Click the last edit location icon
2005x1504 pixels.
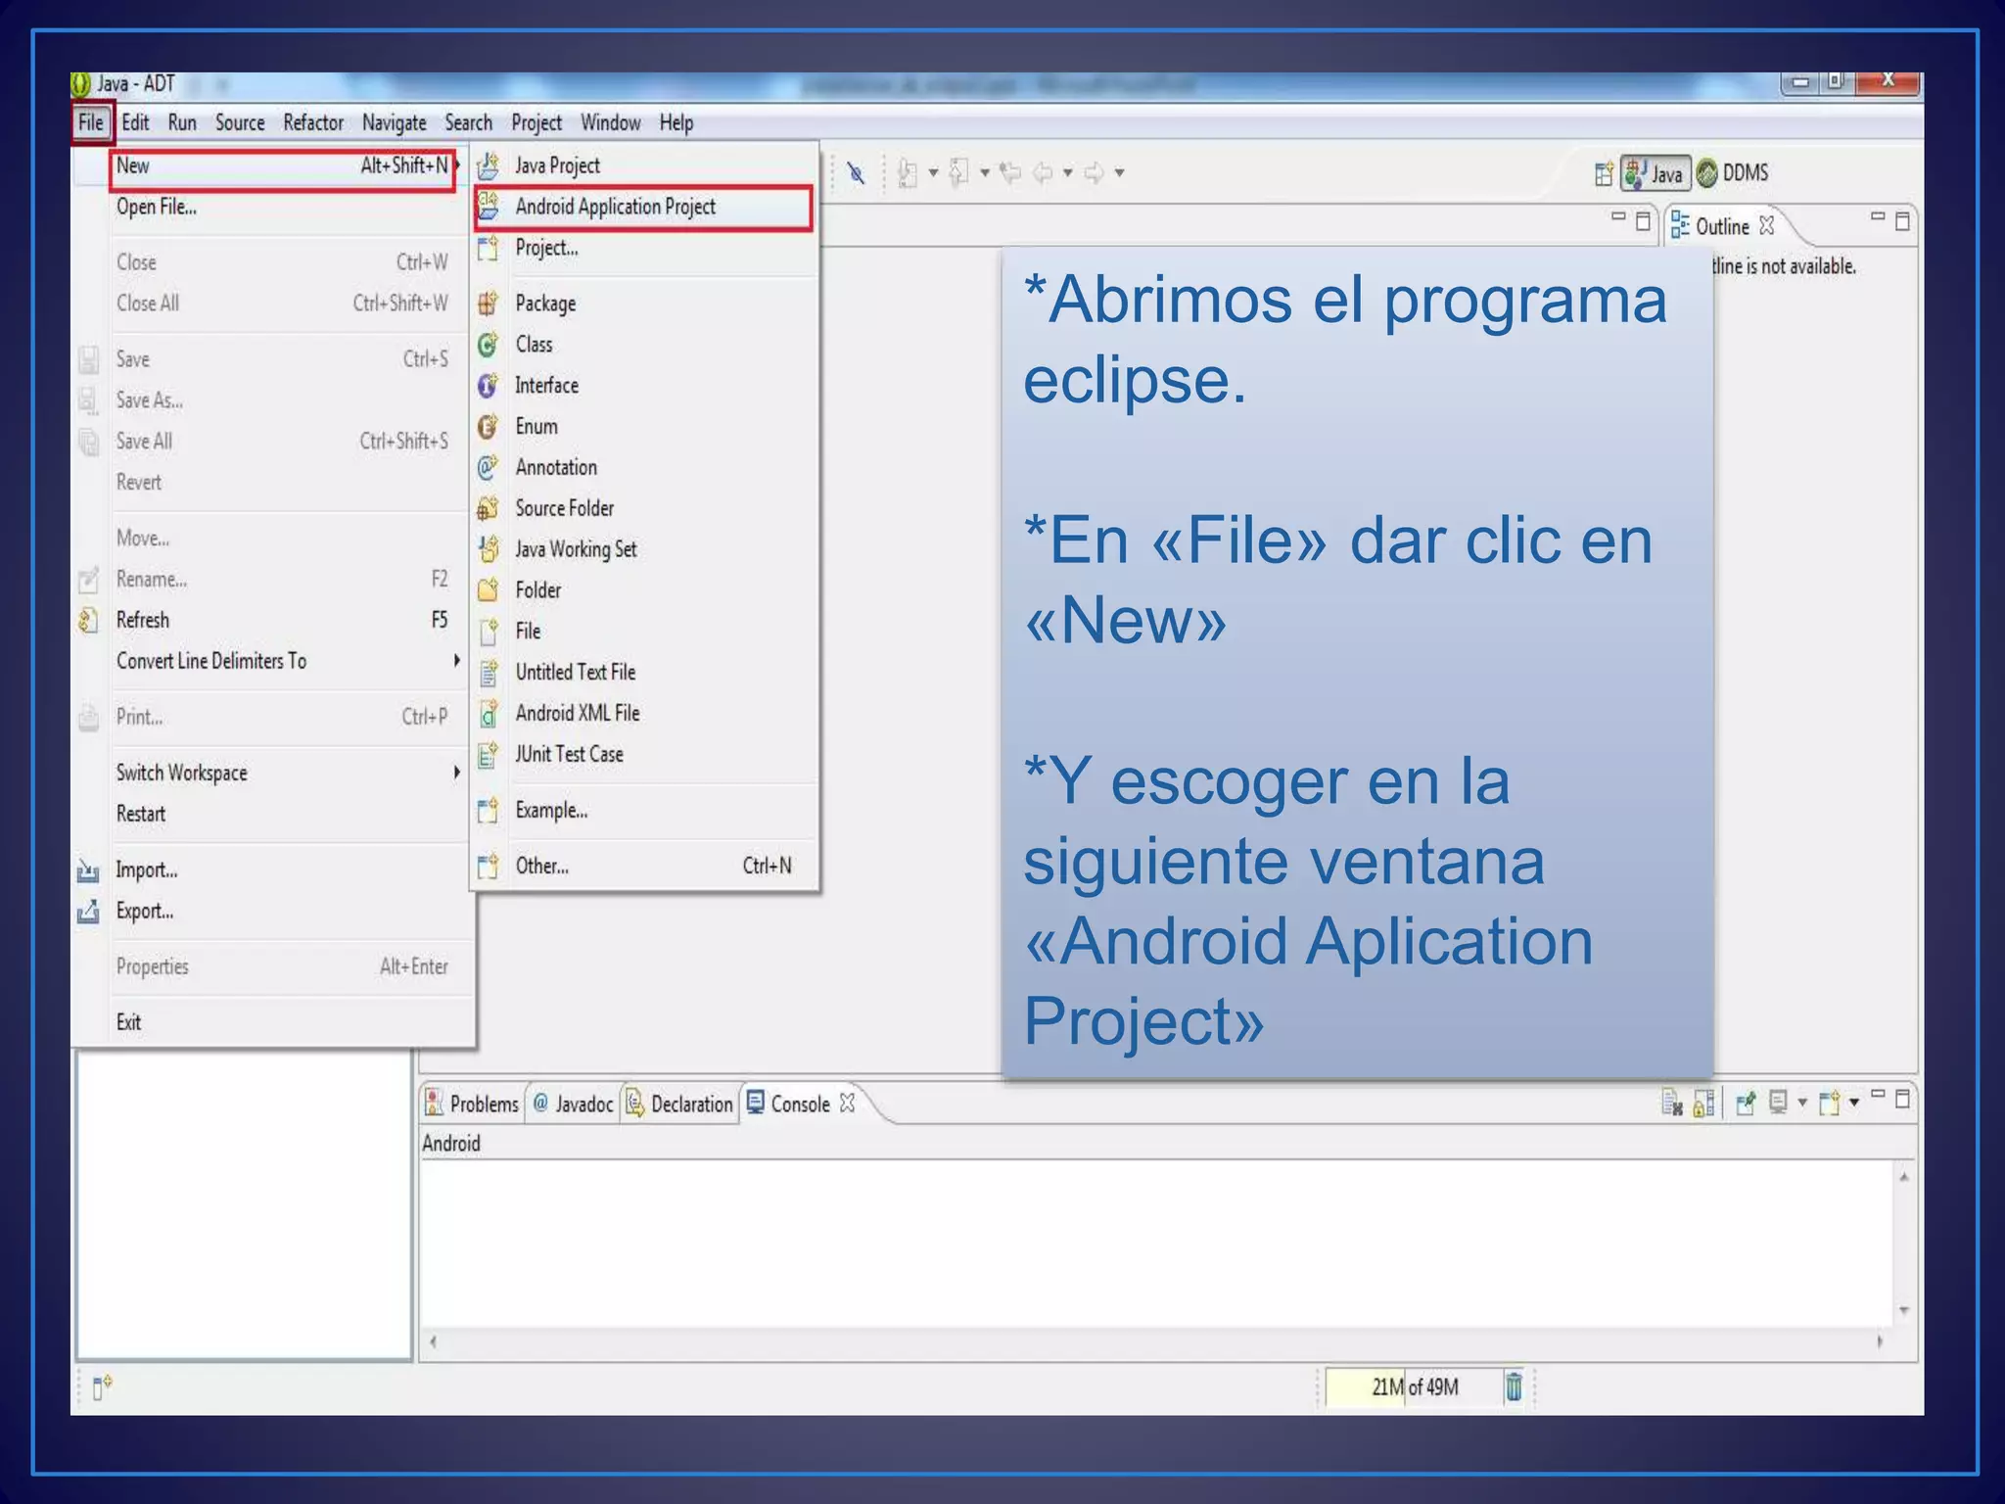pos(1012,173)
